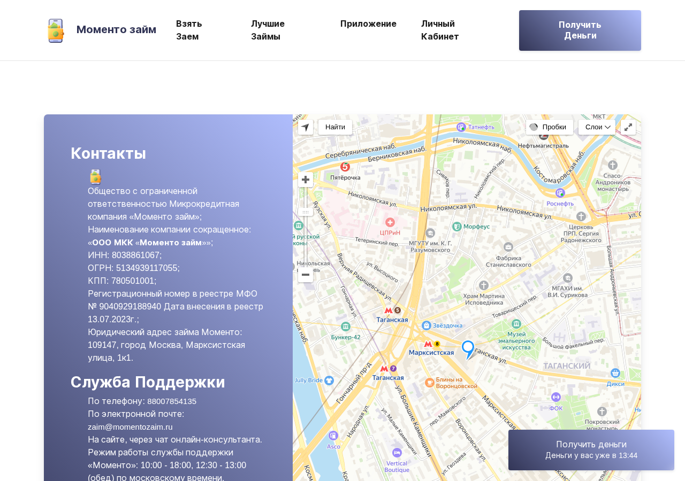Click the Пятёрочка store icon on map
The height and width of the screenshot is (481, 685).
point(345,167)
